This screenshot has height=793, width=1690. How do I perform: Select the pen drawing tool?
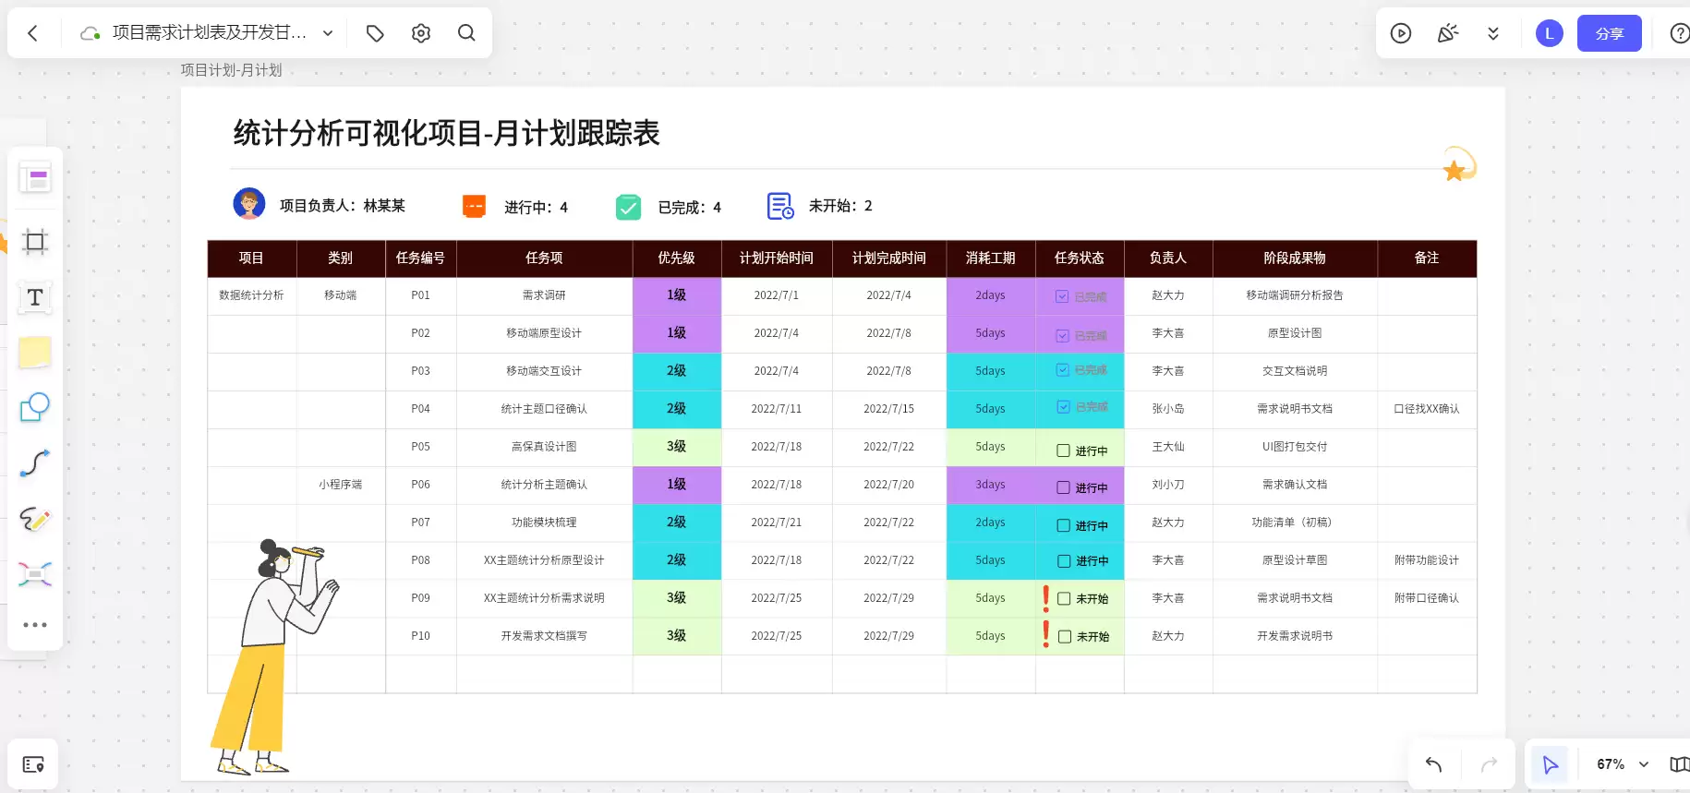[x=35, y=519]
